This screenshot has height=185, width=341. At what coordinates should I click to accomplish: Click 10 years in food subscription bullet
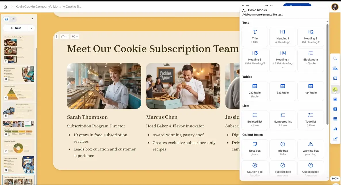[100, 138]
